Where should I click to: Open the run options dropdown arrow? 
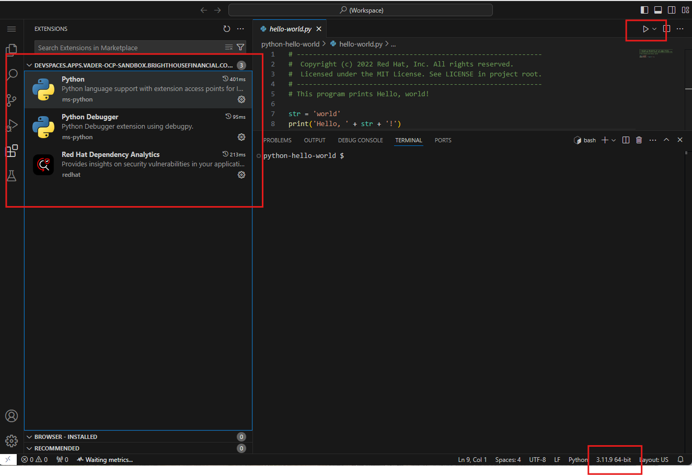[654, 29]
